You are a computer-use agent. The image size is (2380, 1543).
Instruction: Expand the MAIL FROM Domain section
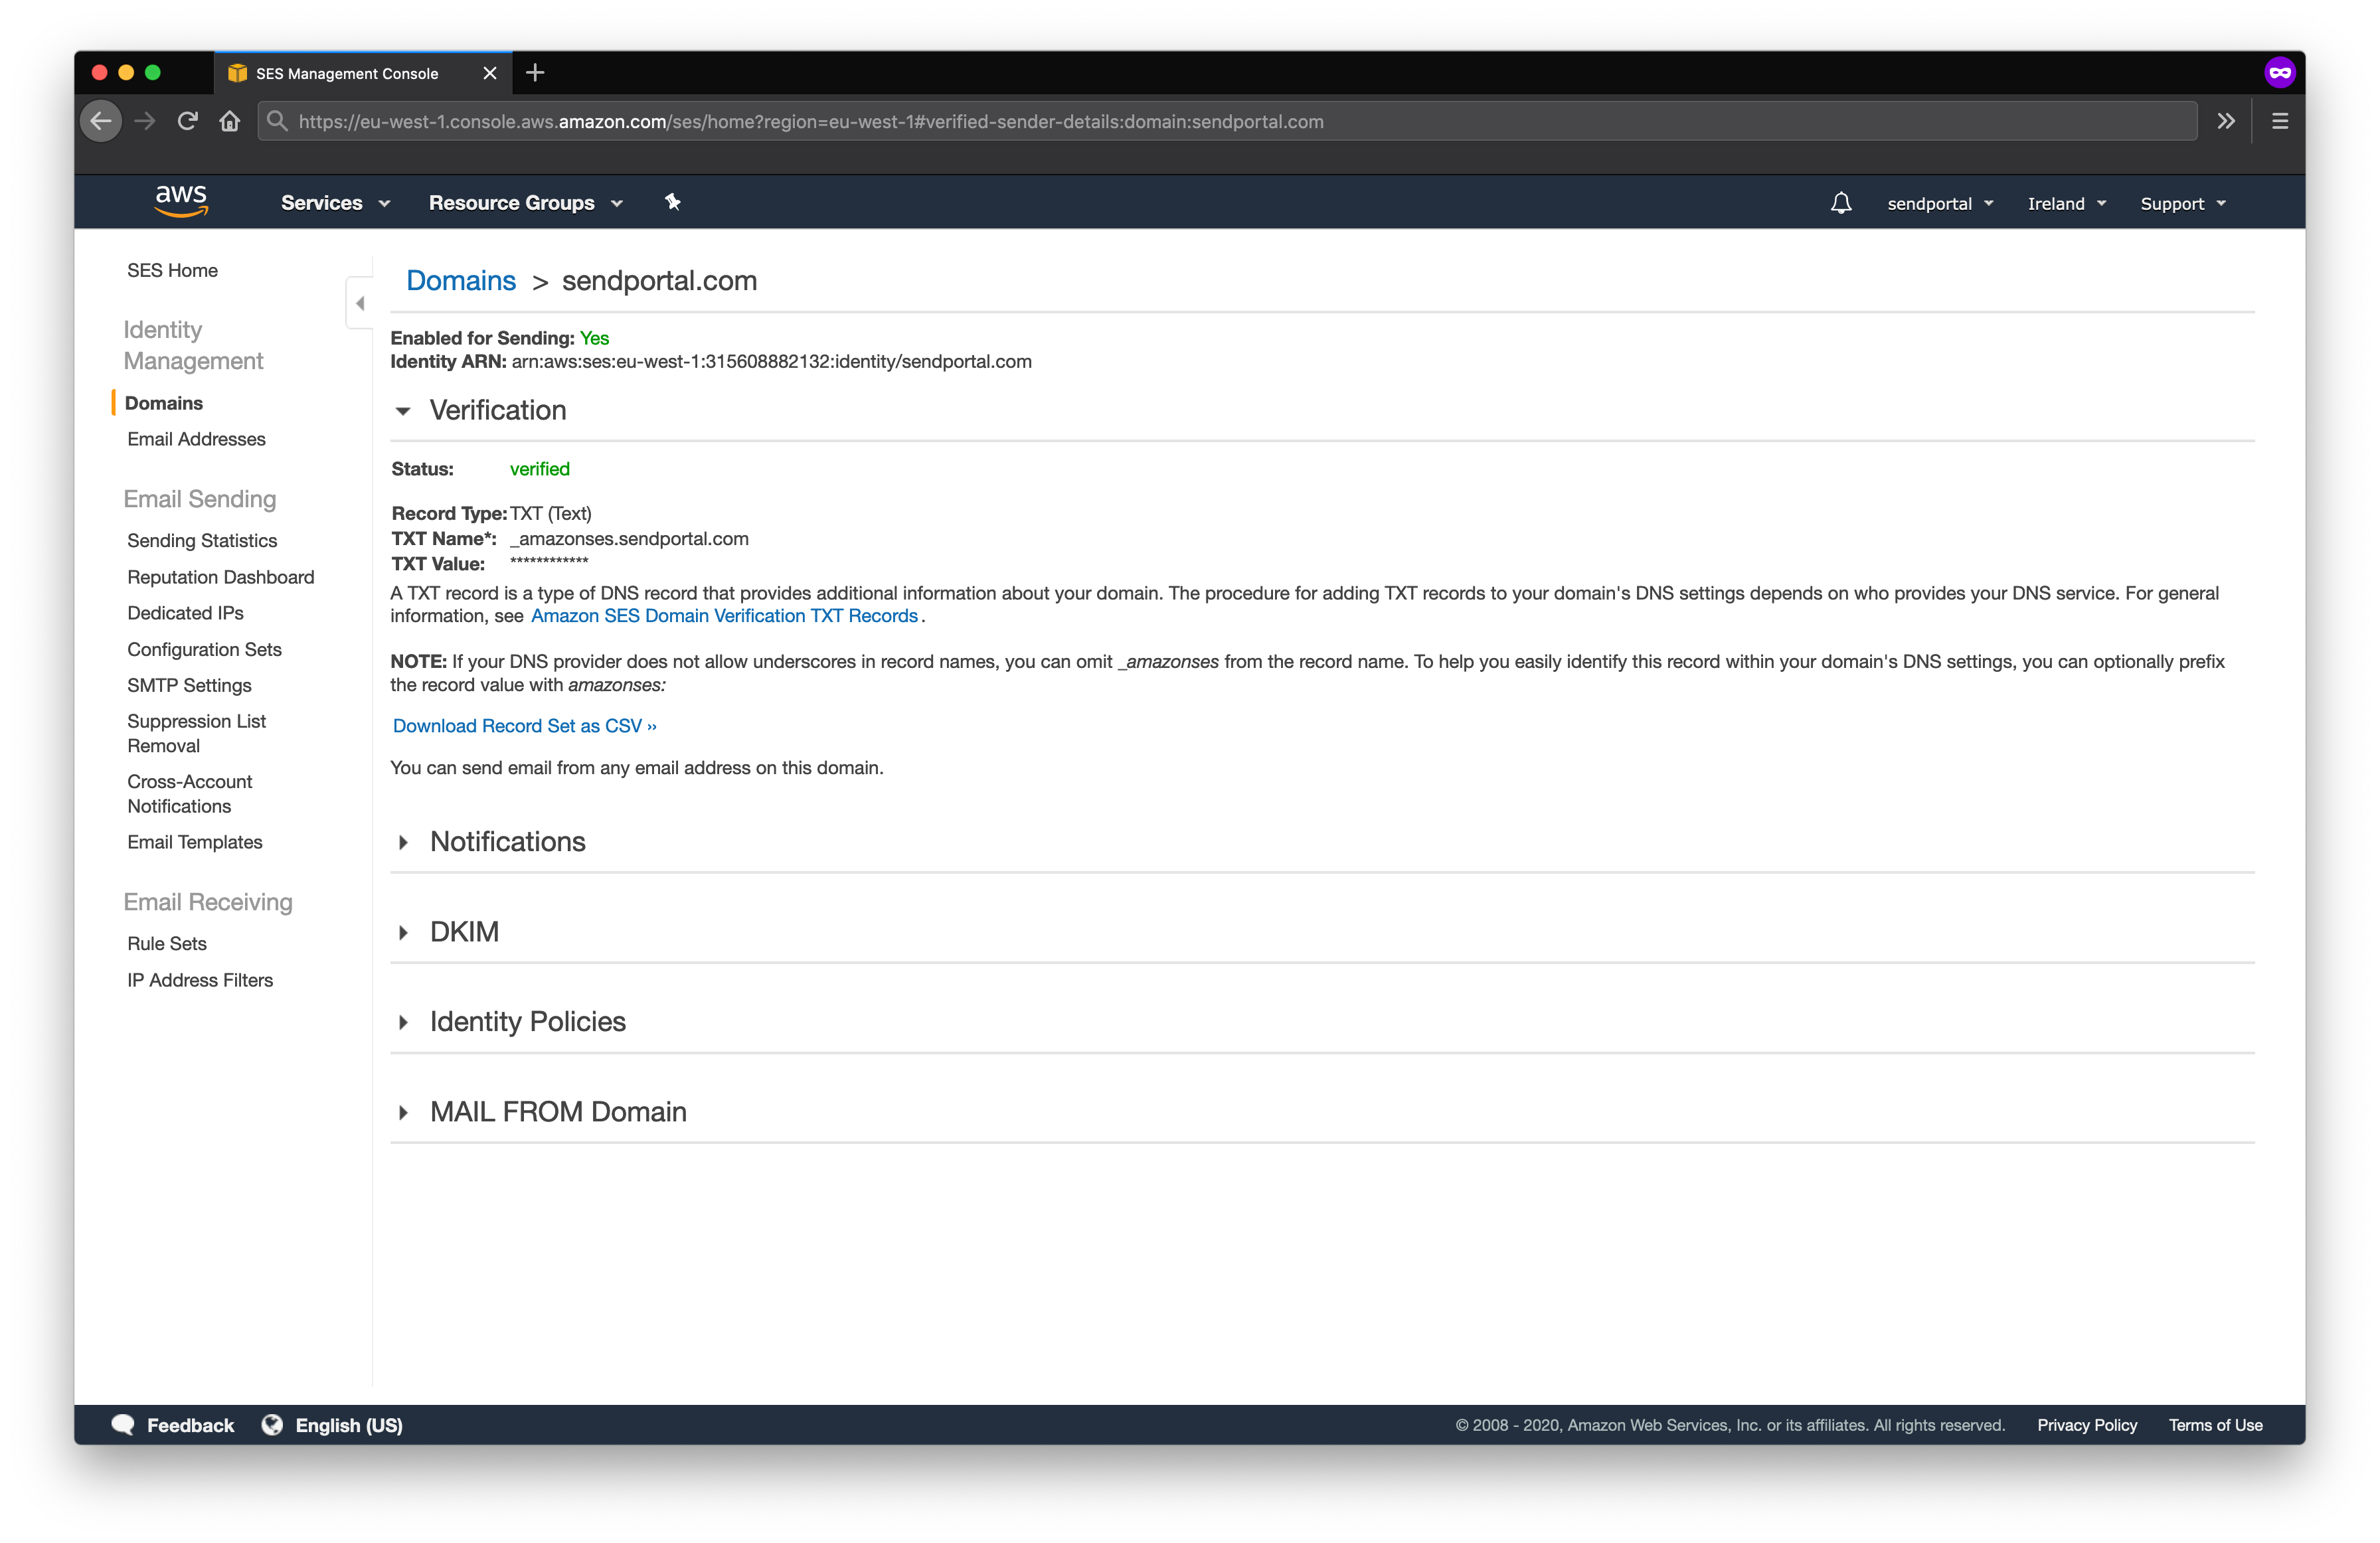point(406,1111)
